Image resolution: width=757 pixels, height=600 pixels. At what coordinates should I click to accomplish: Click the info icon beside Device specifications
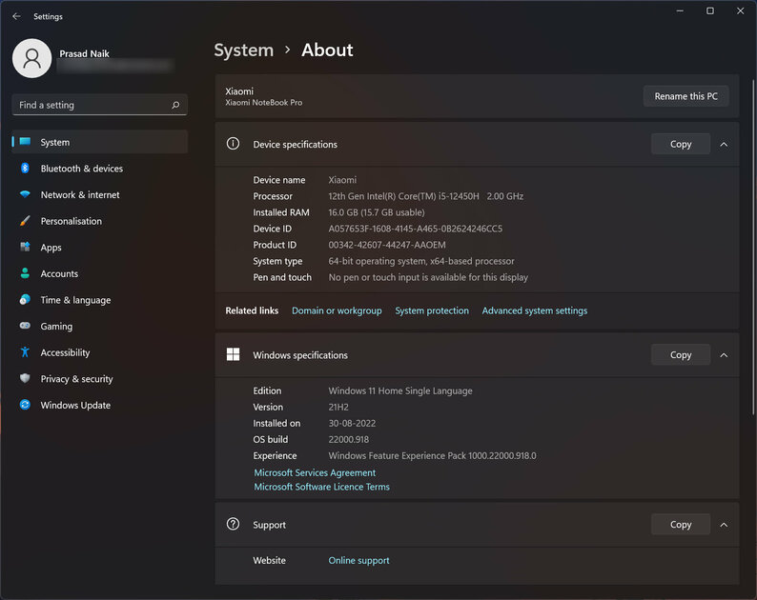pos(233,144)
